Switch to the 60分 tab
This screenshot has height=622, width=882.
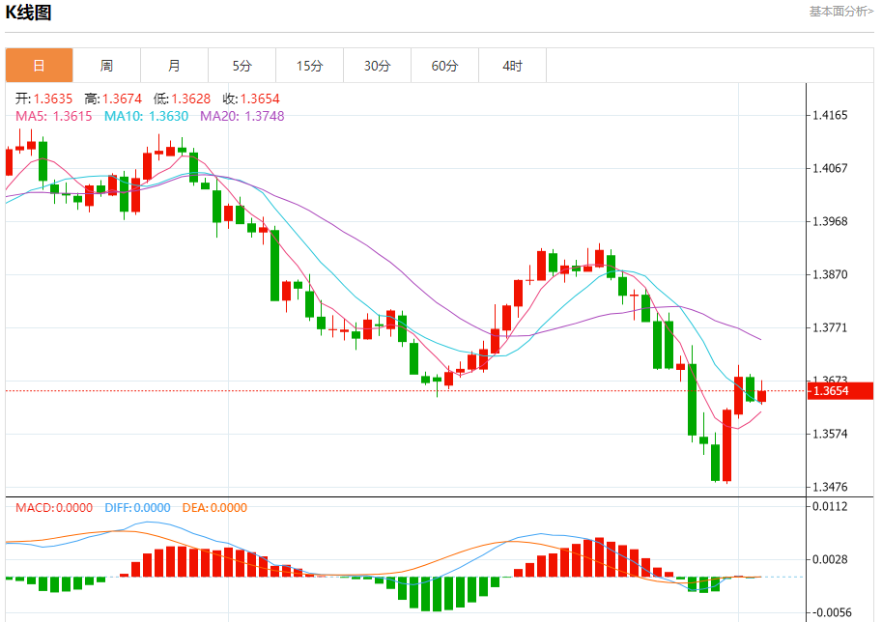(x=444, y=66)
